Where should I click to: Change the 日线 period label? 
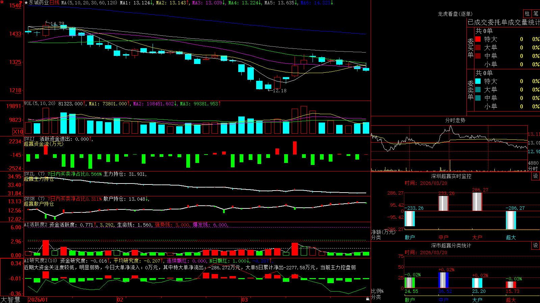pos(55,3)
